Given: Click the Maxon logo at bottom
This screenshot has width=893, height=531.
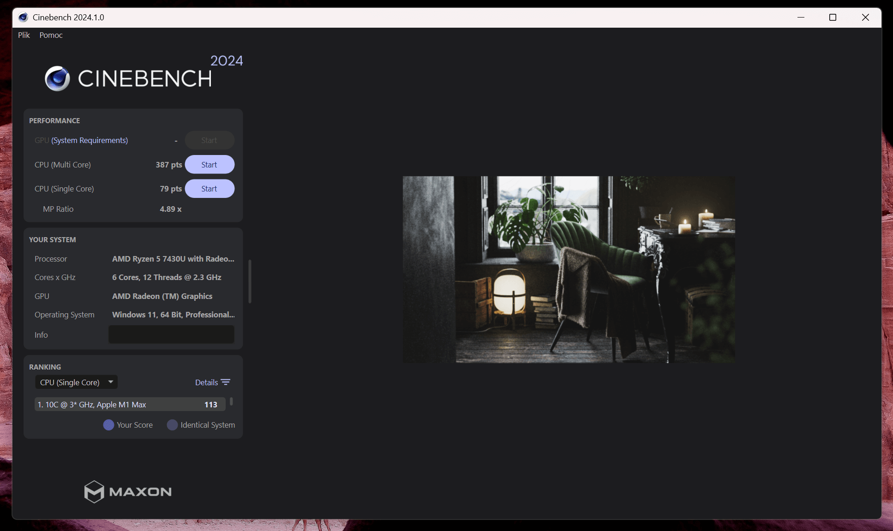Looking at the screenshot, I should pos(128,491).
